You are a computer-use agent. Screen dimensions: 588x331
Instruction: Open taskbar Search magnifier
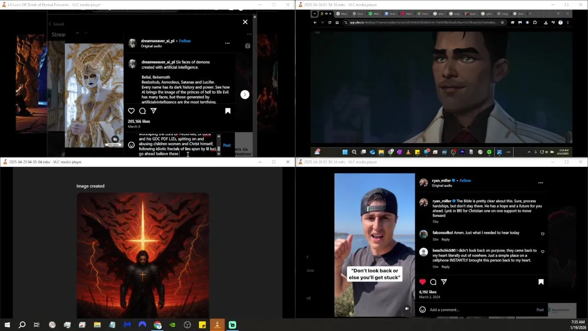tap(22, 325)
